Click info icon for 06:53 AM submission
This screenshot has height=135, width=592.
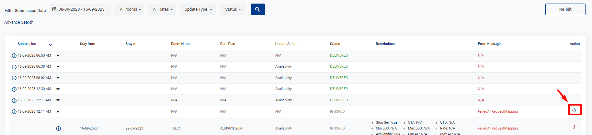(x=14, y=56)
